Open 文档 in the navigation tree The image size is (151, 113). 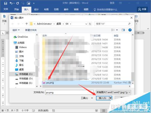click(x=19, y=56)
